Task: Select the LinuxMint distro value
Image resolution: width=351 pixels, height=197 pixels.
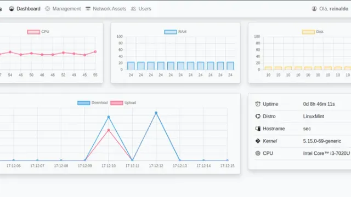Action: [313, 117]
